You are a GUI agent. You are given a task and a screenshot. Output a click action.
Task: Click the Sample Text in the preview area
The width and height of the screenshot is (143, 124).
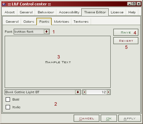click(x=58, y=62)
